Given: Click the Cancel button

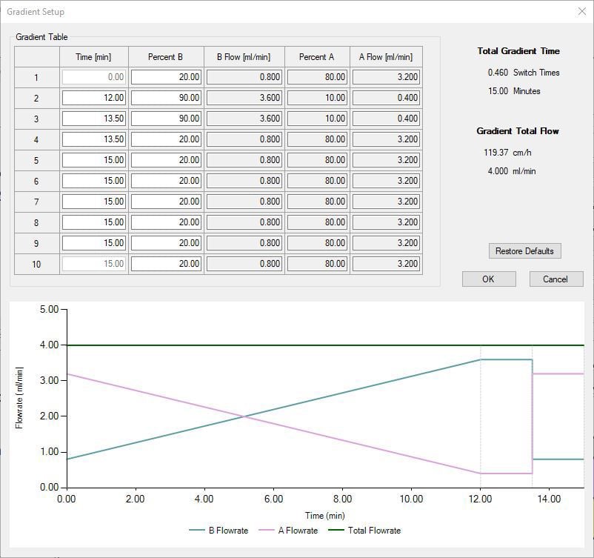Looking at the screenshot, I should pyautogui.click(x=555, y=279).
